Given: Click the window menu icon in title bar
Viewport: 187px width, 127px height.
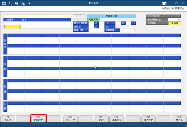Looking at the screenshot, I should (4, 3).
